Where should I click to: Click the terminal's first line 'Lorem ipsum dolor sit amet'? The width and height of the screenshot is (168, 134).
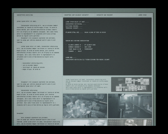[77, 22]
